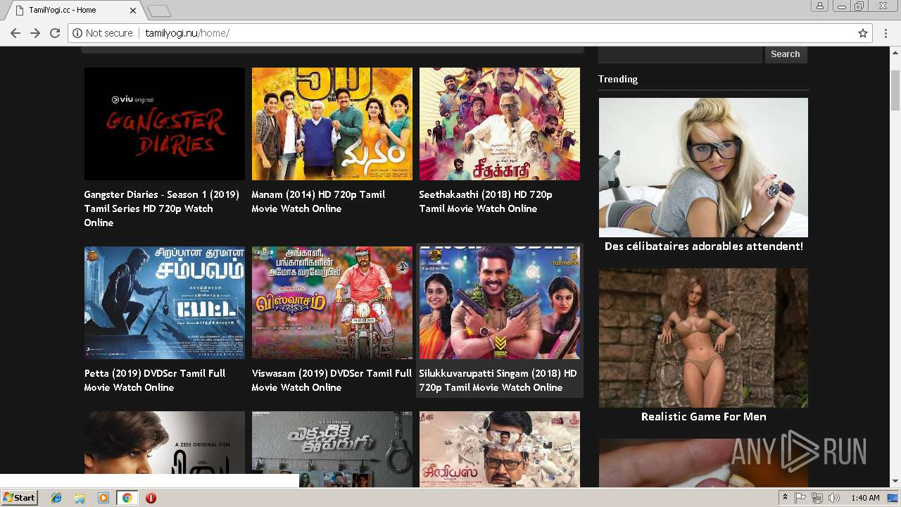Open Silukkuvarupatti Singam poster thumbnail

pyautogui.click(x=500, y=303)
